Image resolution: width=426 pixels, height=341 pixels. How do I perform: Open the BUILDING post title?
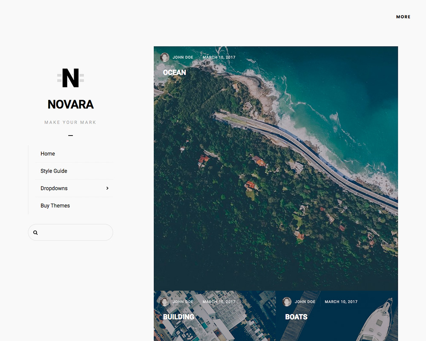click(x=178, y=317)
